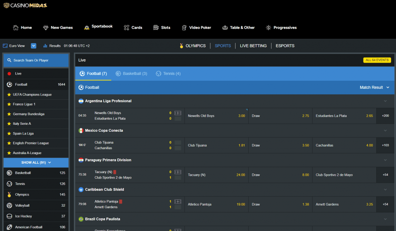The width and height of the screenshot is (396, 231).
Task: Bet Newells Old Boys at 3.00
Action: (217, 116)
